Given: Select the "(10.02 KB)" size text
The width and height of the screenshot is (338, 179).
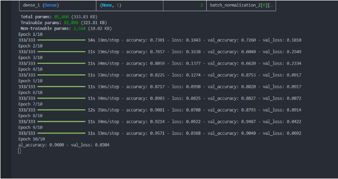Looking at the screenshot, I should (x=100, y=28).
